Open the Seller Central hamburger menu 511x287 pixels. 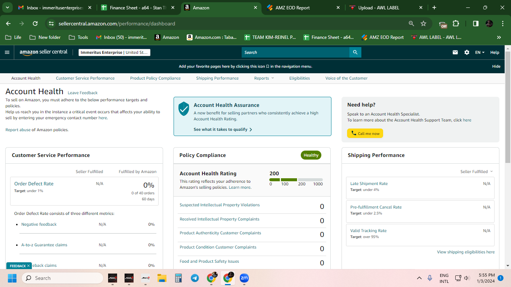[x=7, y=52]
